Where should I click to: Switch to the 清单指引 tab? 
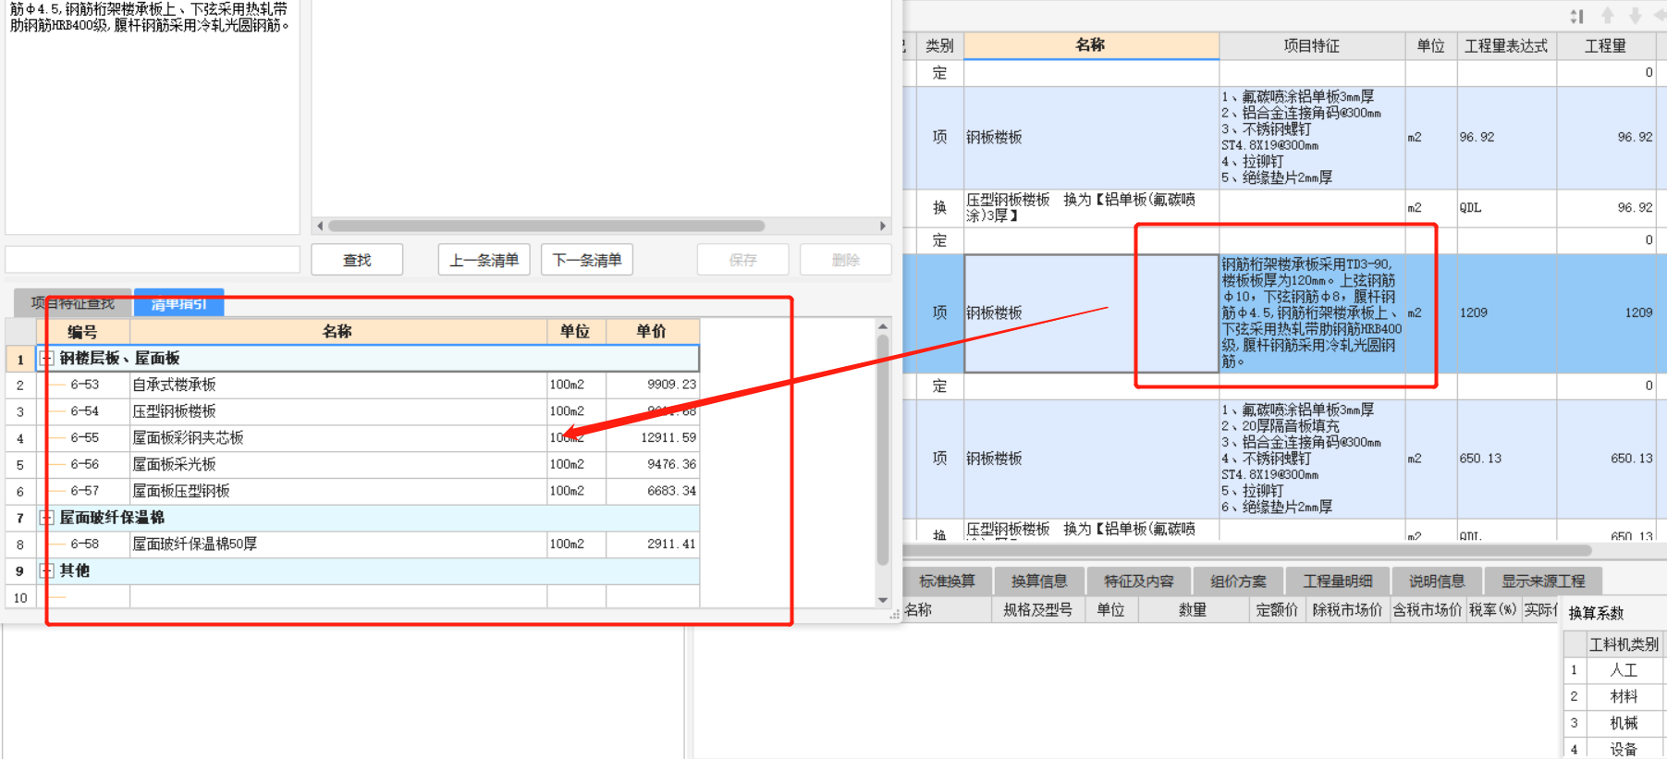click(x=179, y=302)
